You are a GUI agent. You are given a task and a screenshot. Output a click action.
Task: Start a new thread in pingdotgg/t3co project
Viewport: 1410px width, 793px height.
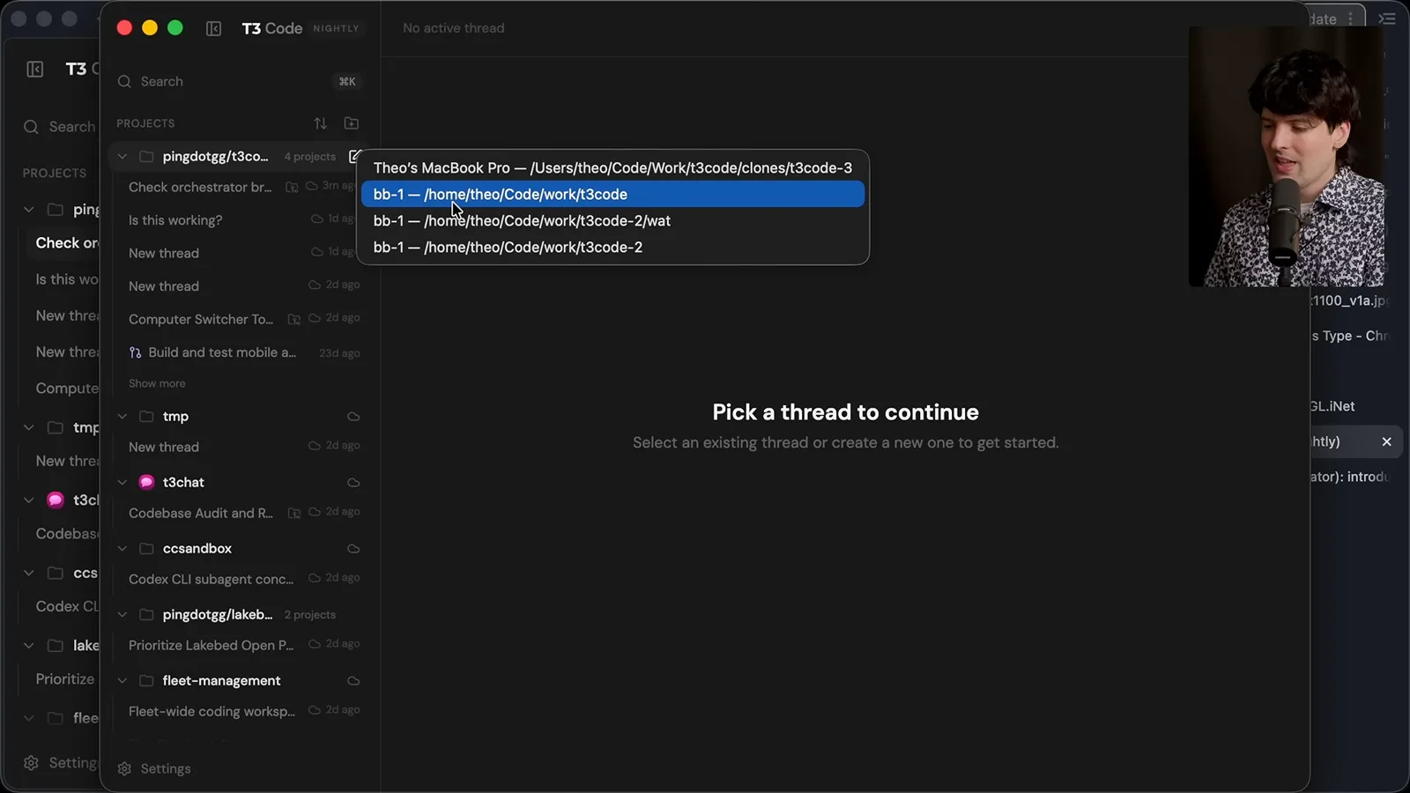coord(354,156)
